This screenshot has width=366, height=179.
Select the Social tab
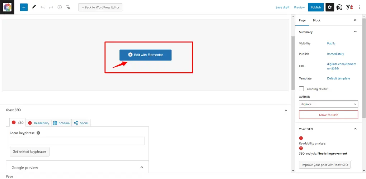81,123
